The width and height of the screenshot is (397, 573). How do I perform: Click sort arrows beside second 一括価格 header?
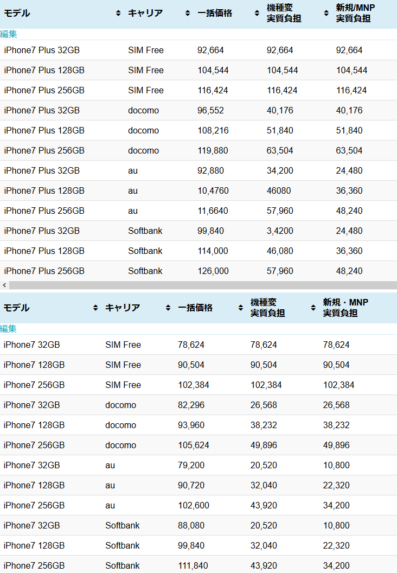(x=240, y=308)
